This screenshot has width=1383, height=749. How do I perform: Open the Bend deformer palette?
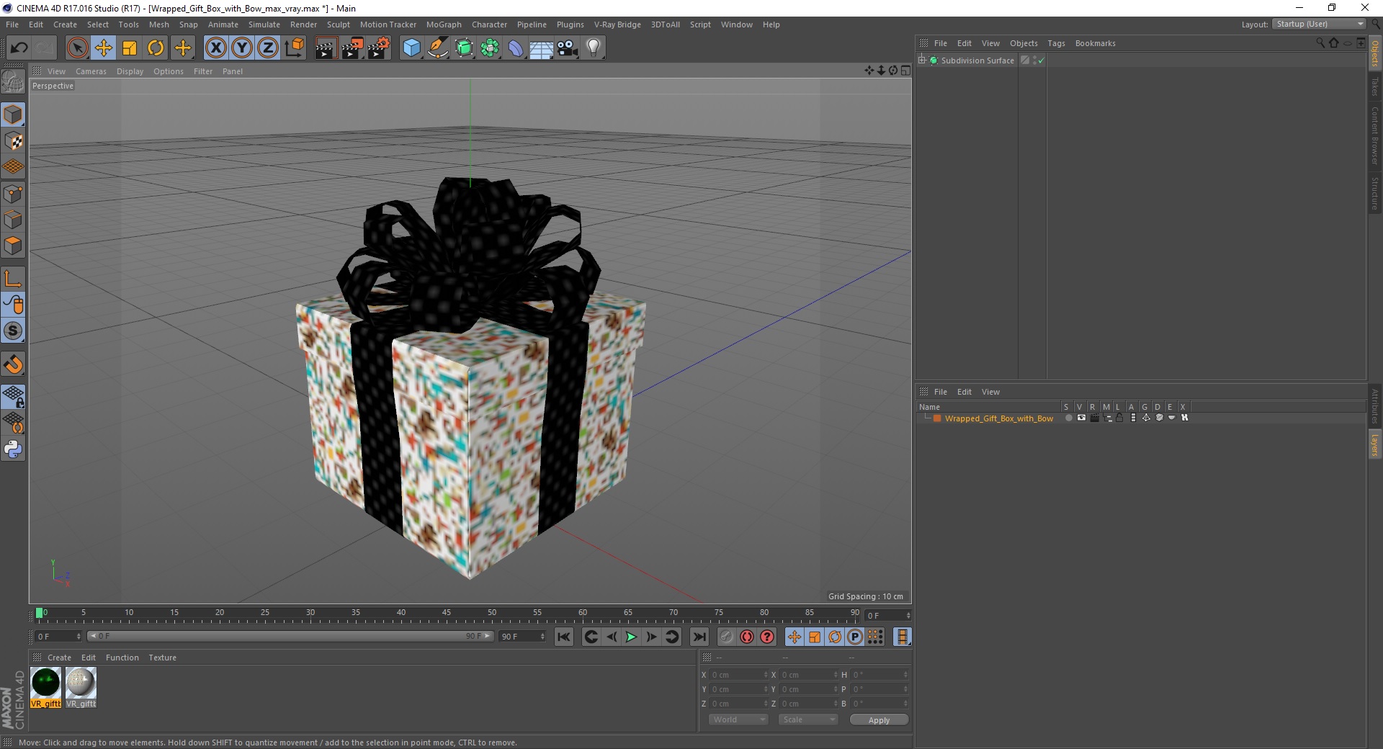tap(516, 48)
